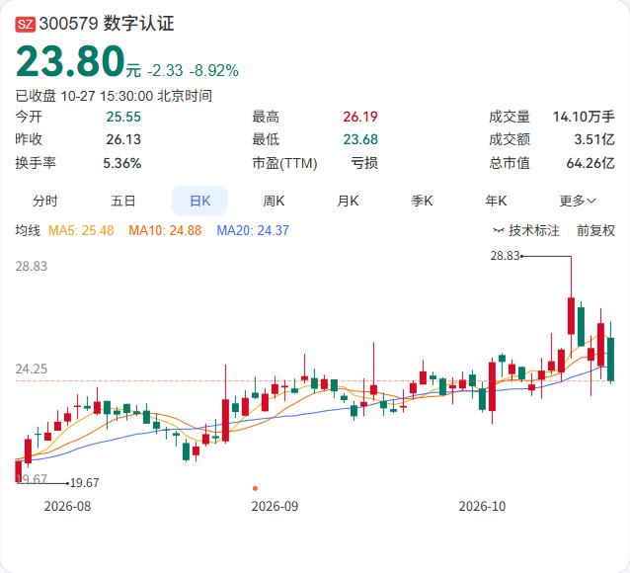Click the tall red candlestick peaking at 28.83
The width and height of the screenshot is (630, 573).
click(571, 316)
